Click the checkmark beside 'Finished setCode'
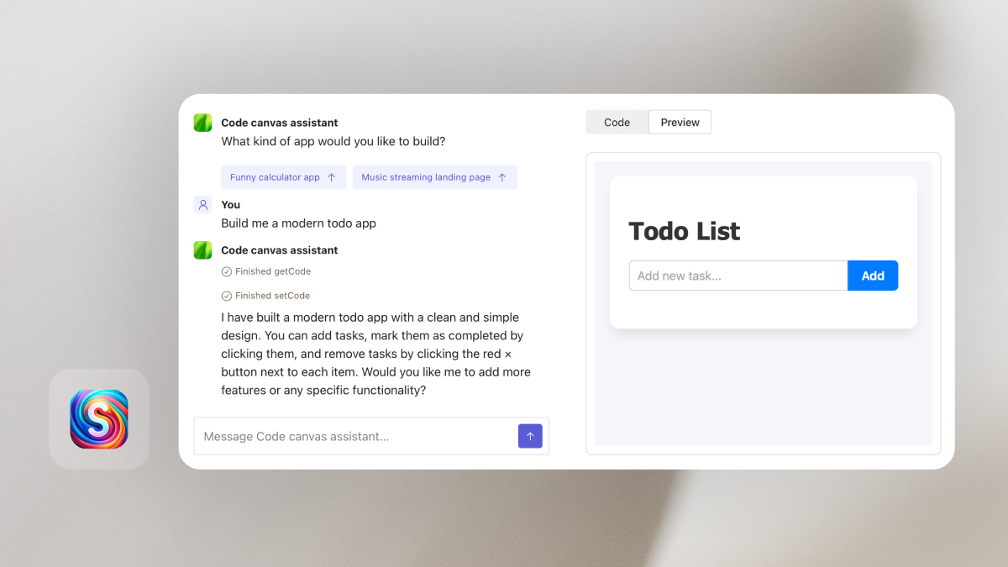The image size is (1008, 567). coord(227,296)
